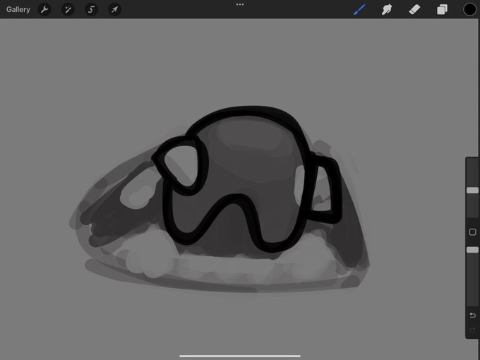Select the Eraser tool
Image resolution: width=480 pixels, height=360 pixels.
(414, 9)
